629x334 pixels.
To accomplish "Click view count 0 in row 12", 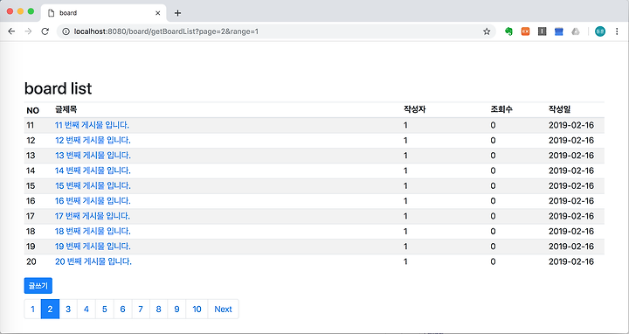I will [493, 141].
